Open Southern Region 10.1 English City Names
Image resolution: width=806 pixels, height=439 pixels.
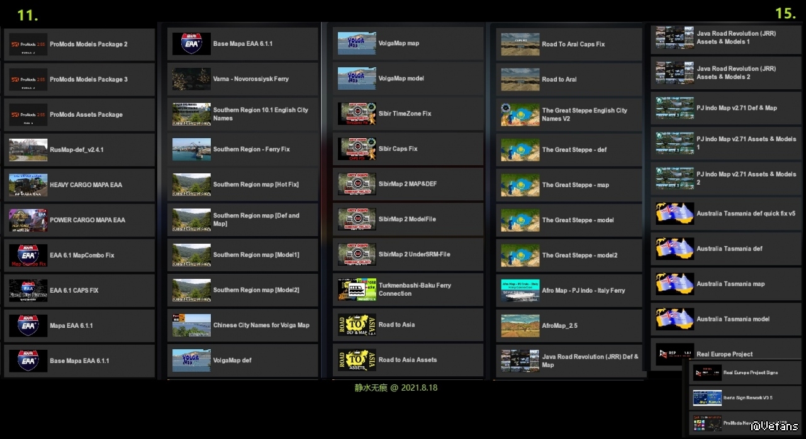tap(243, 114)
